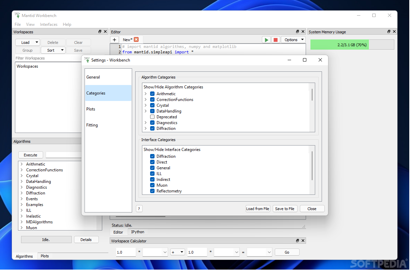Screen dimensions: 413x273
Task: Uncheck the Direct interface category
Action: [x=152, y=162]
